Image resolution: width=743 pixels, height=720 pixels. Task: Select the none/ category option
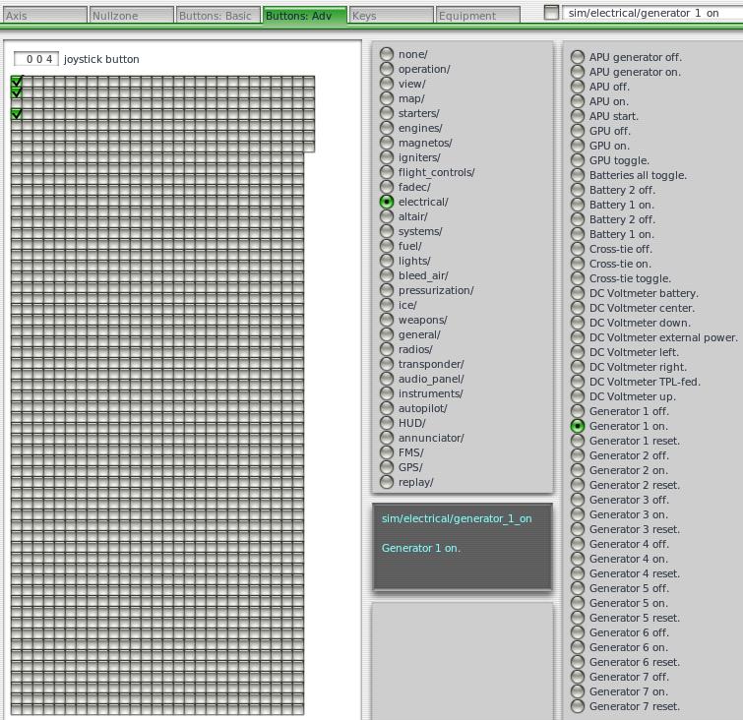pyautogui.click(x=387, y=54)
